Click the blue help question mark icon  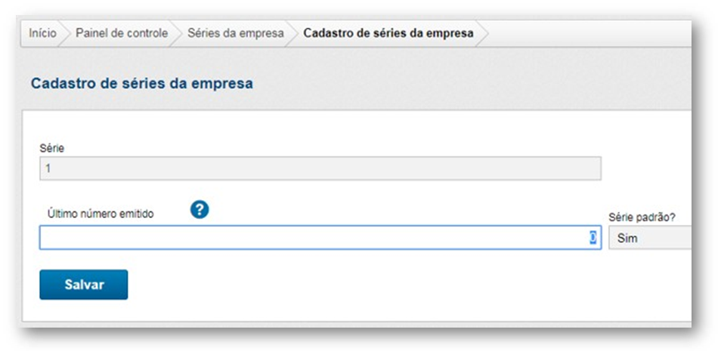pos(200,211)
